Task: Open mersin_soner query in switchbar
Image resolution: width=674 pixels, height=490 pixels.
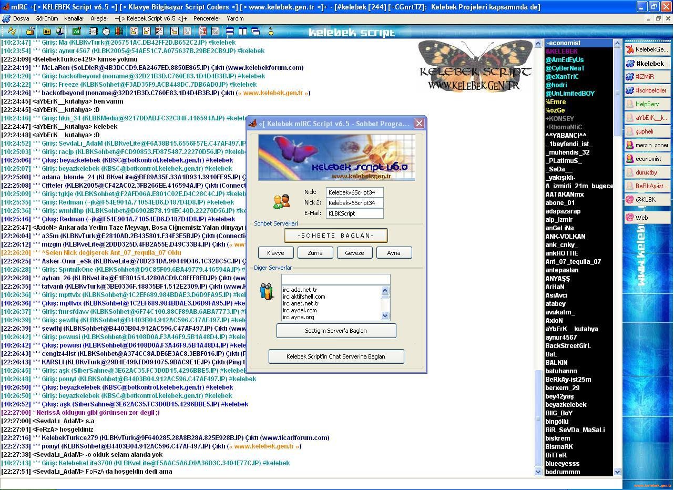Action: [647, 145]
